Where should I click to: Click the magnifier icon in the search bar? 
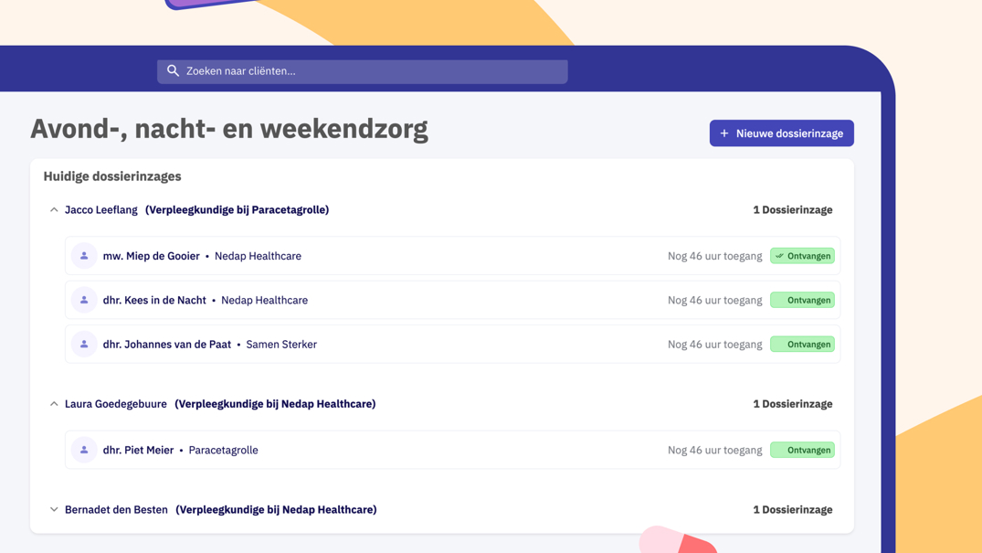click(173, 71)
